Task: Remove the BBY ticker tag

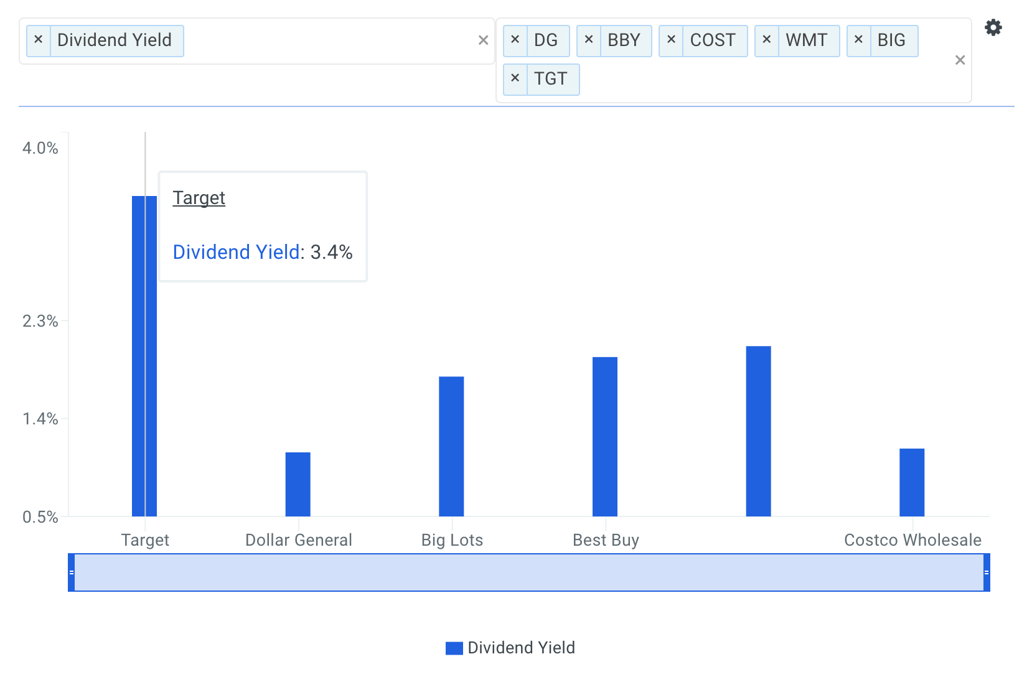Action: click(589, 40)
